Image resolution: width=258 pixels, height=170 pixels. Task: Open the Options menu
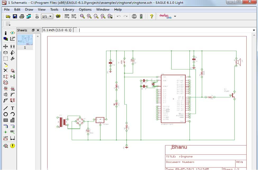(x=85, y=10)
